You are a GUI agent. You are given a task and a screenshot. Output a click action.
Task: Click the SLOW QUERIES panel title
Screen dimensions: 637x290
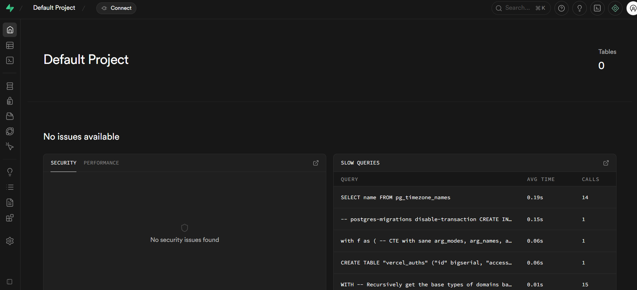tap(360, 163)
